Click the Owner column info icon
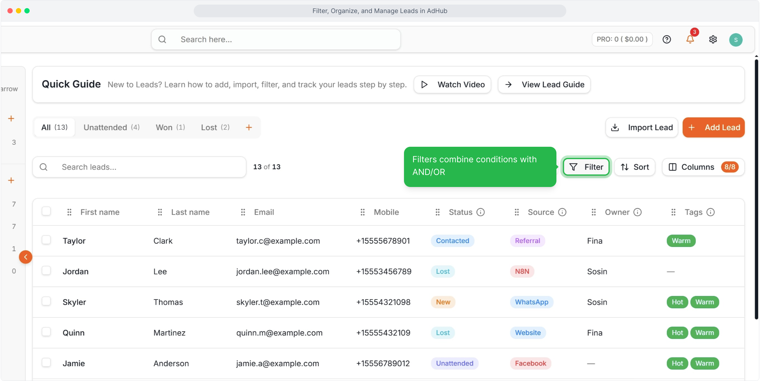The image size is (760, 381). point(638,212)
